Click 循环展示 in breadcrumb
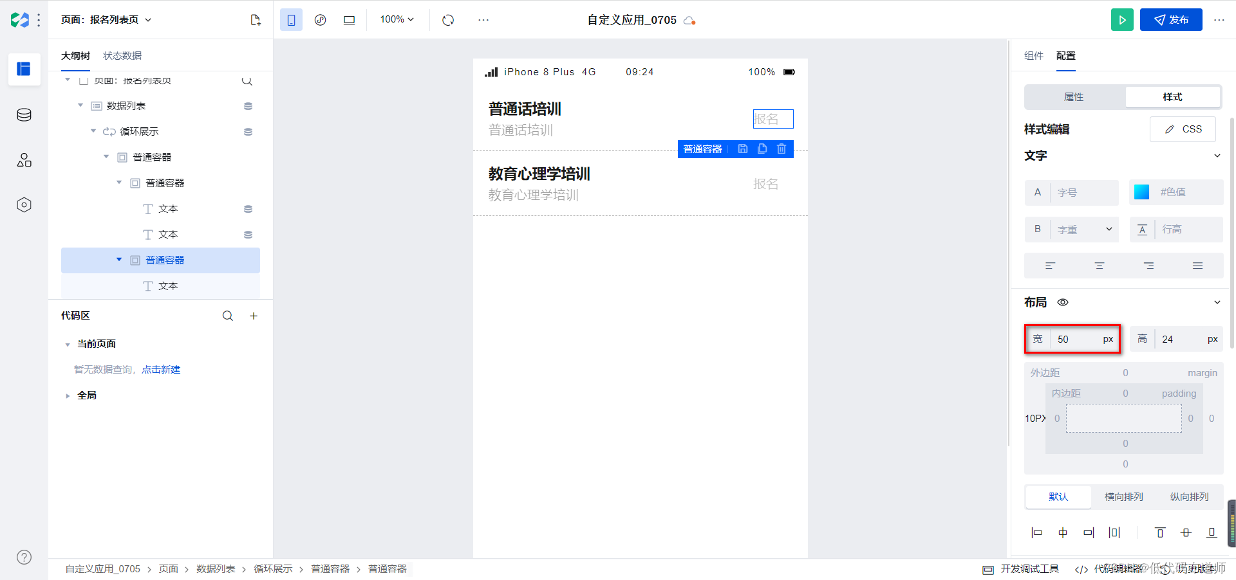This screenshot has height=580, width=1236. tap(273, 569)
